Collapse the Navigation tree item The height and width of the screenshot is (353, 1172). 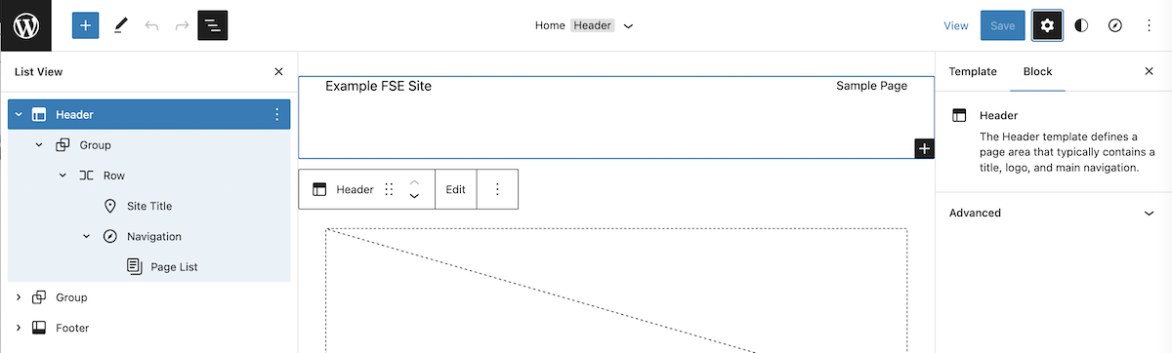(86, 236)
